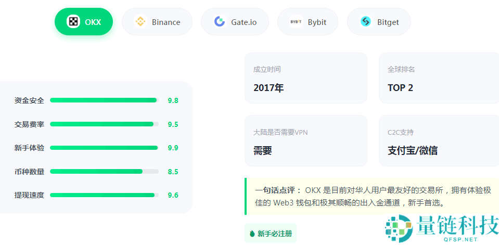Click the Binance logo icon
499x245 pixels.
pyautogui.click(x=140, y=22)
